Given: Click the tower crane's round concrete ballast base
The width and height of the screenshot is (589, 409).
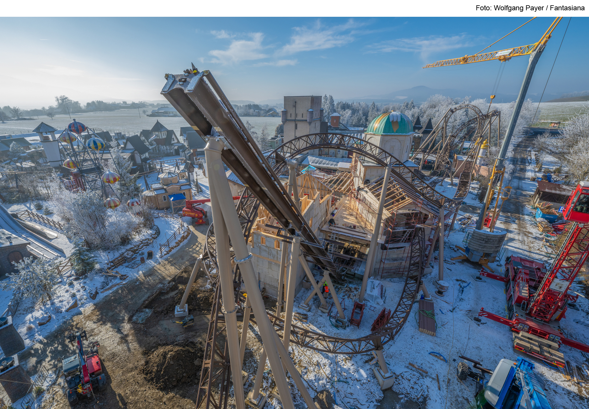Looking at the screenshot, I should [487, 242].
